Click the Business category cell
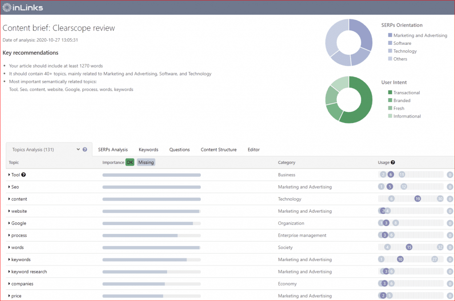 click(287, 175)
